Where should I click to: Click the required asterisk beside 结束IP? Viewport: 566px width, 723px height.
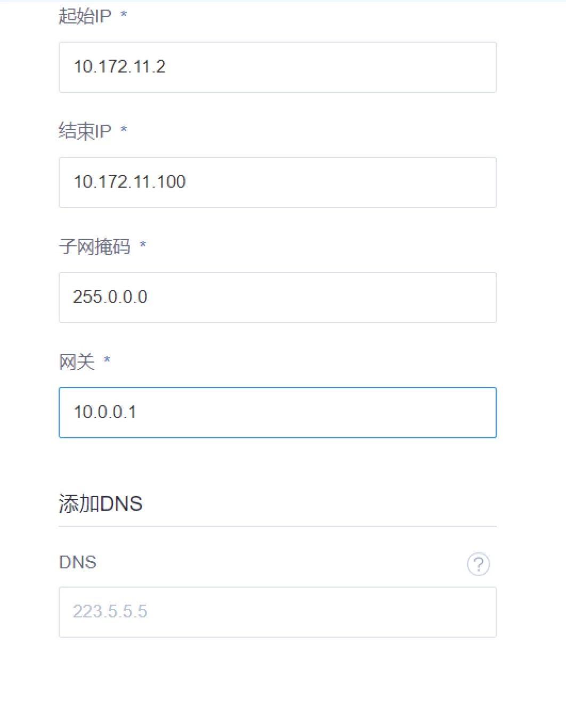[124, 129]
